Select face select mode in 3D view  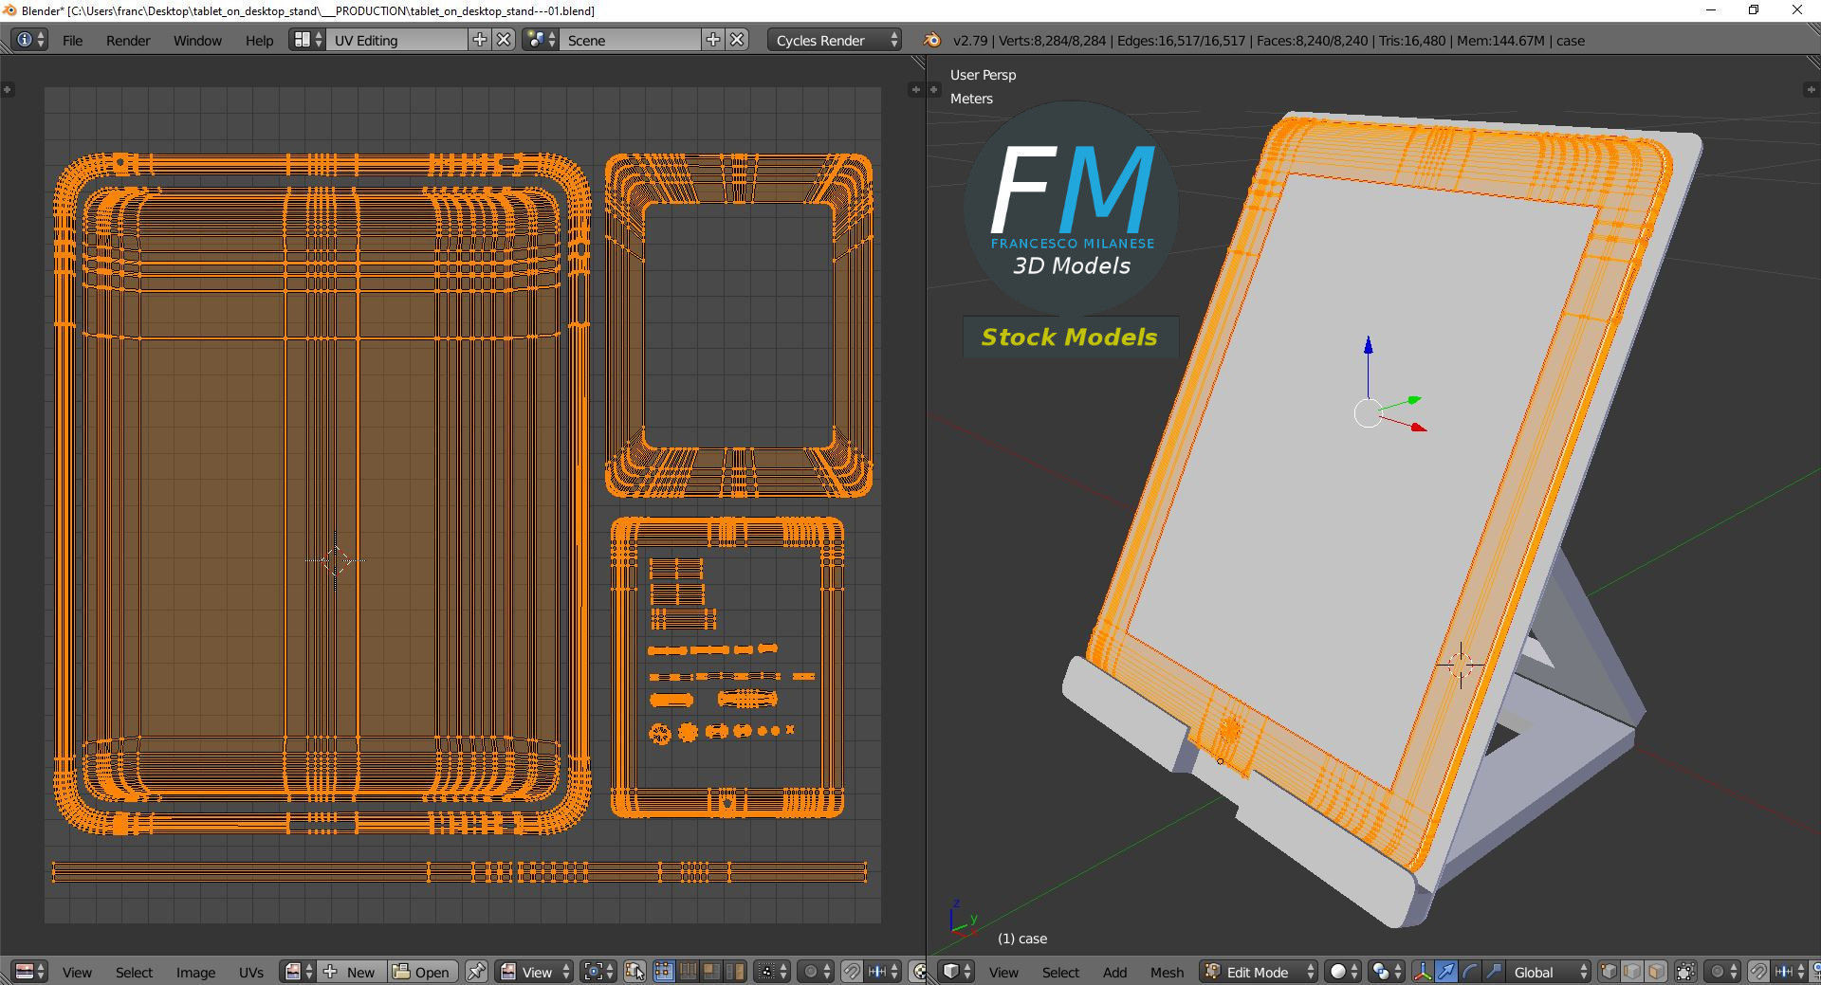point(1656,972)
